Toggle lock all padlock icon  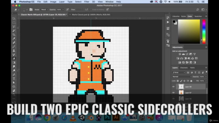191,81
